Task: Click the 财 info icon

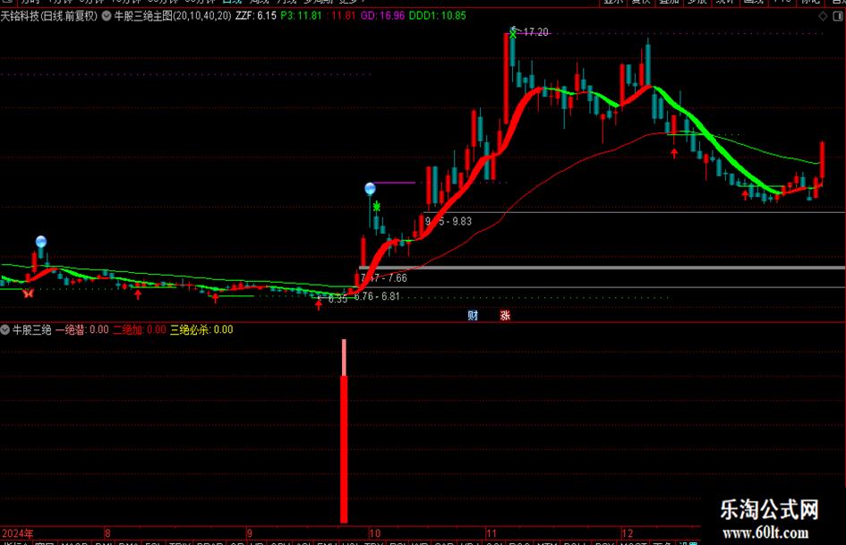Action: tap(473, 315)
